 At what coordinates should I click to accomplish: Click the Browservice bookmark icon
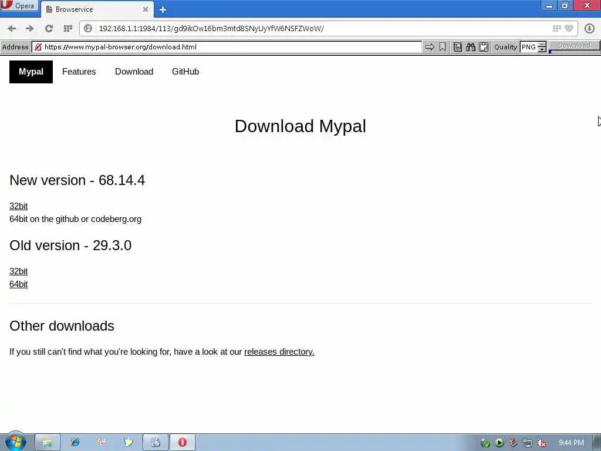443,47
